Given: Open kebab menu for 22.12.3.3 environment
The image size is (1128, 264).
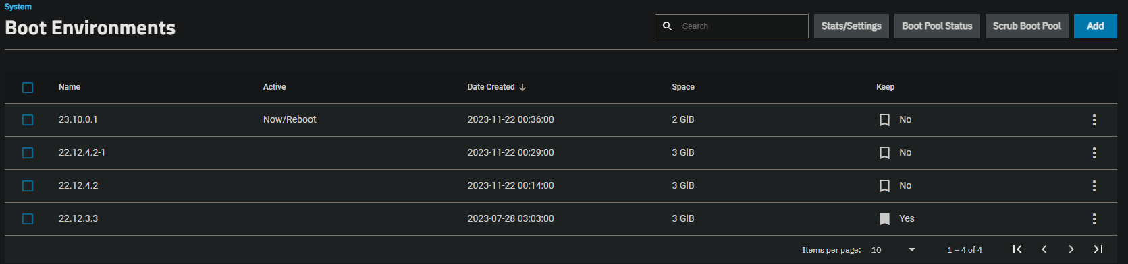Looking at the screenshot, I should click(1094, 219).
